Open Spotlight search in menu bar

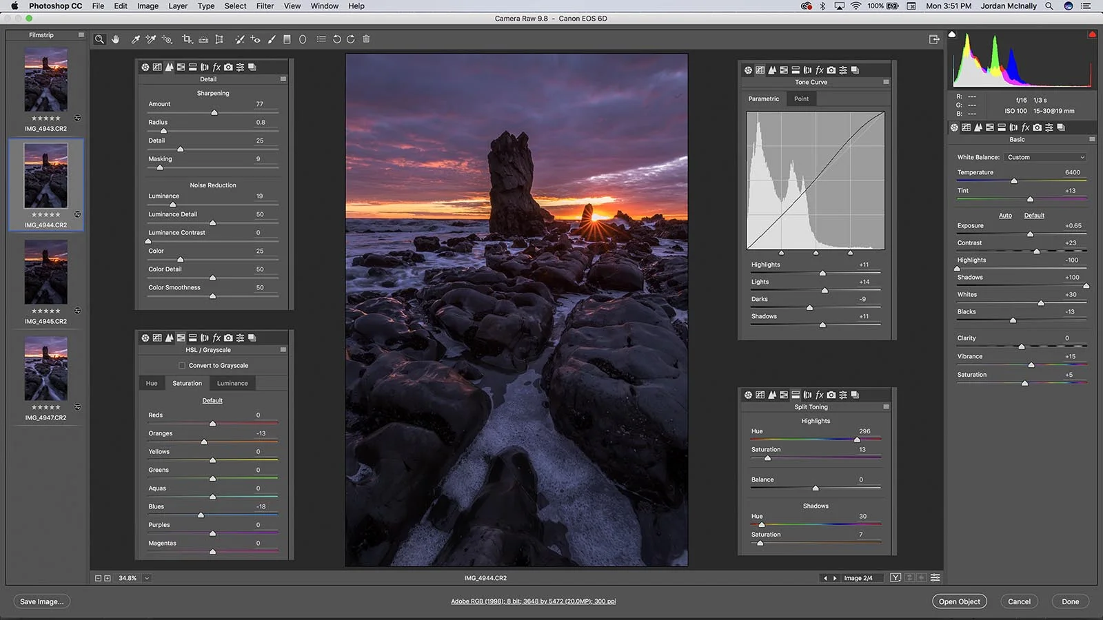point(1049,6)
